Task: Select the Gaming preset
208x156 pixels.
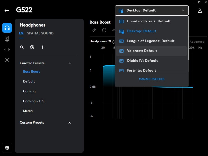Action: 29,91
